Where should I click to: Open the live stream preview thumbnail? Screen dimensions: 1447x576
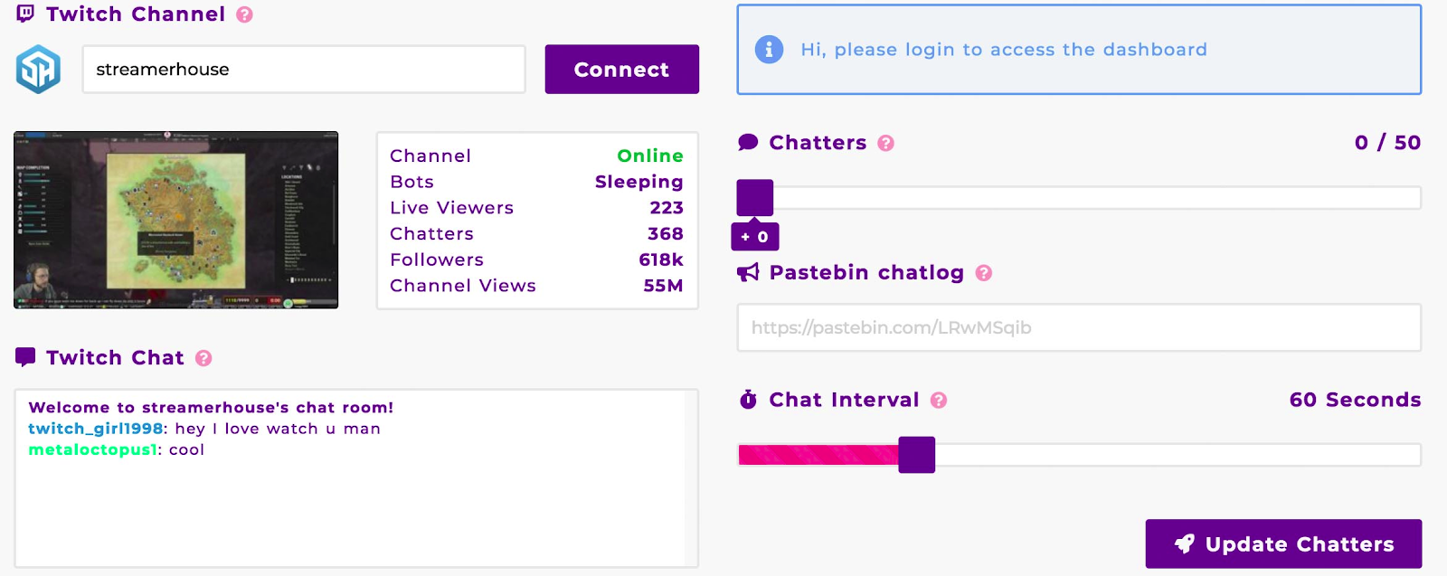[176, 220]
